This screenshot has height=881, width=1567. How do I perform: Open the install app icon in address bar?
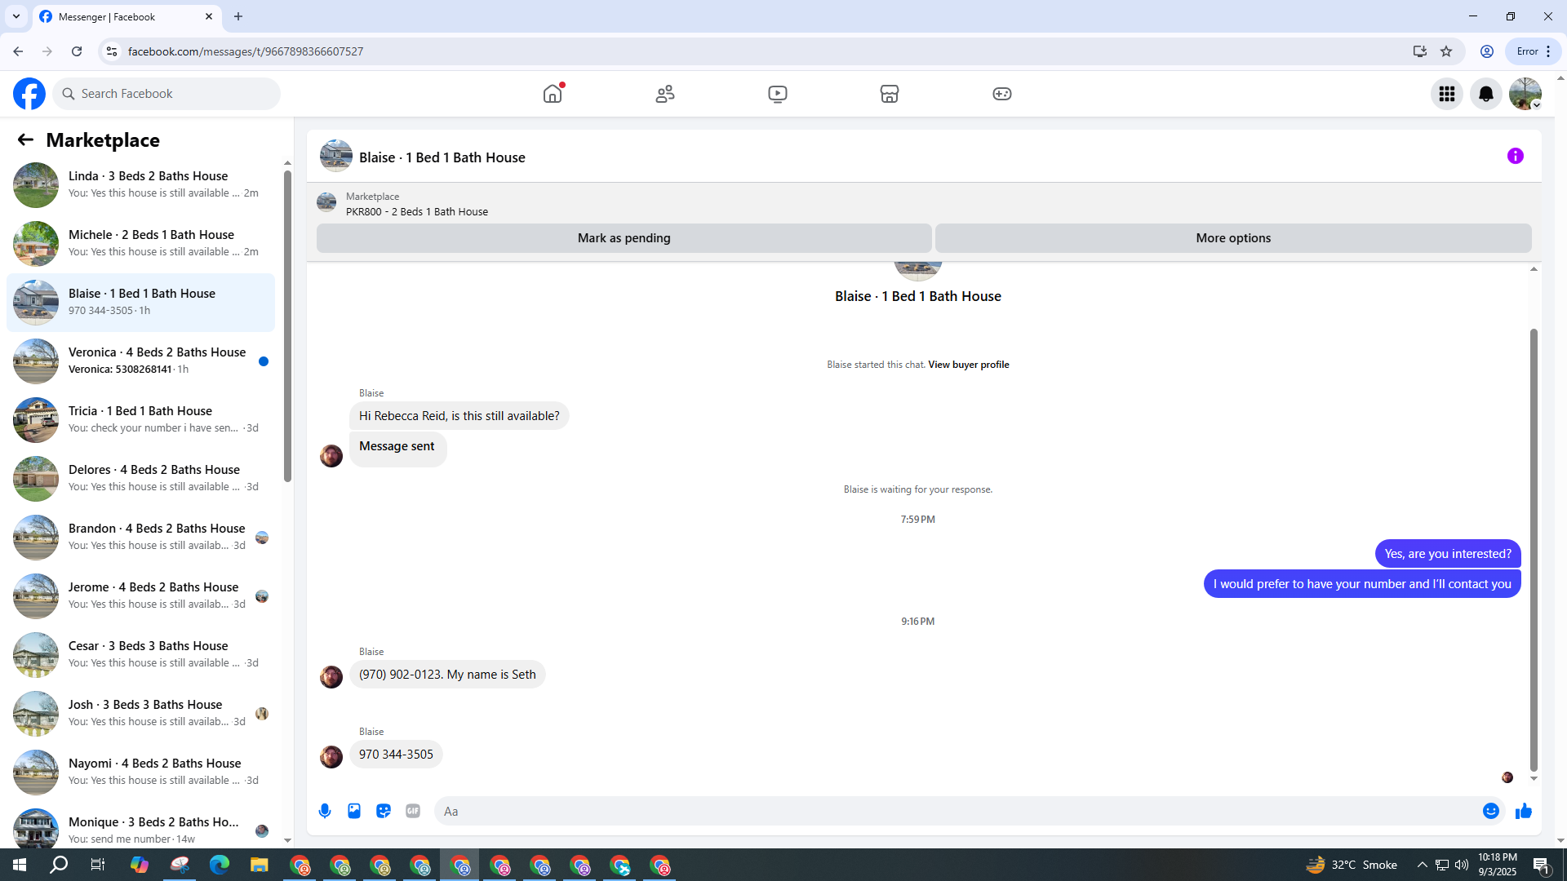1420,51
